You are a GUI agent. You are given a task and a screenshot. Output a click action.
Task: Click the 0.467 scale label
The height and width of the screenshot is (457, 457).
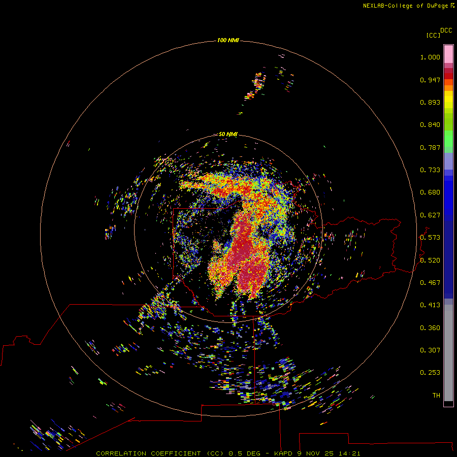coord(430,283)
